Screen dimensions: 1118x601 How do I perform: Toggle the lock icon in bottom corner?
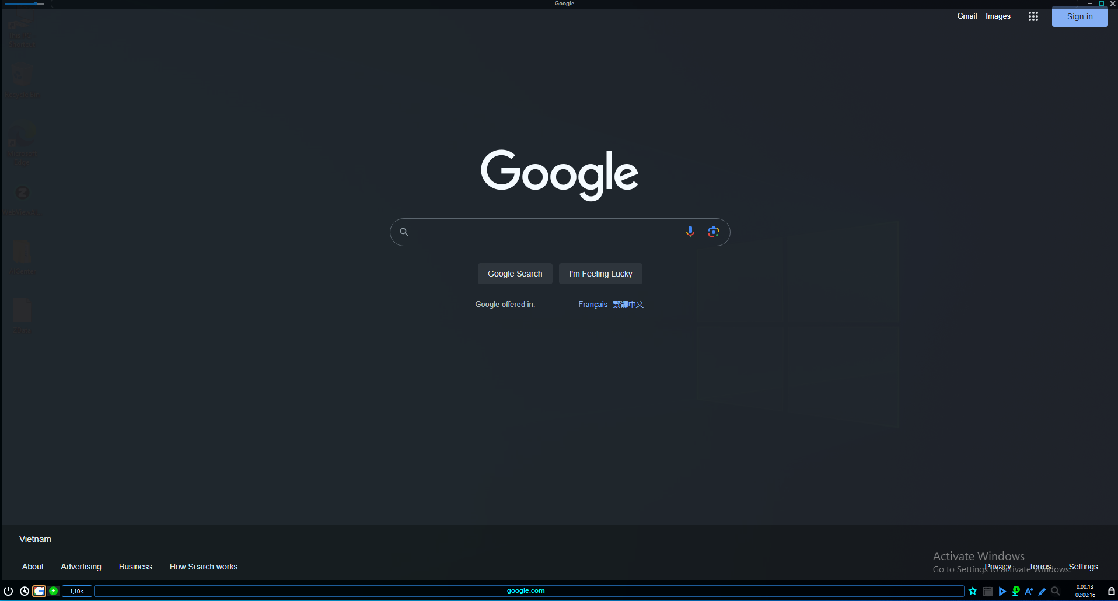(1112, 591)
